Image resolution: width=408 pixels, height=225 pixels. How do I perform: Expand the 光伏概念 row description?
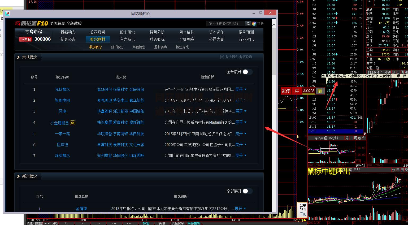241,89
